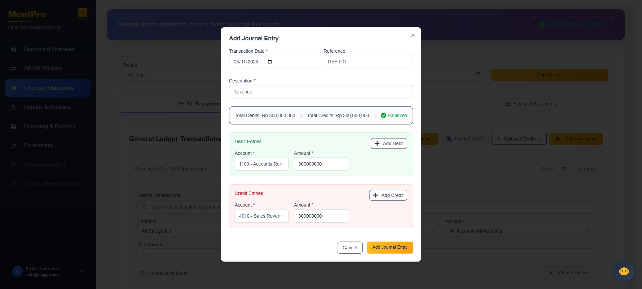
Task: Click the Scenario Analysis nodes icon
Action: coord(13,165)
